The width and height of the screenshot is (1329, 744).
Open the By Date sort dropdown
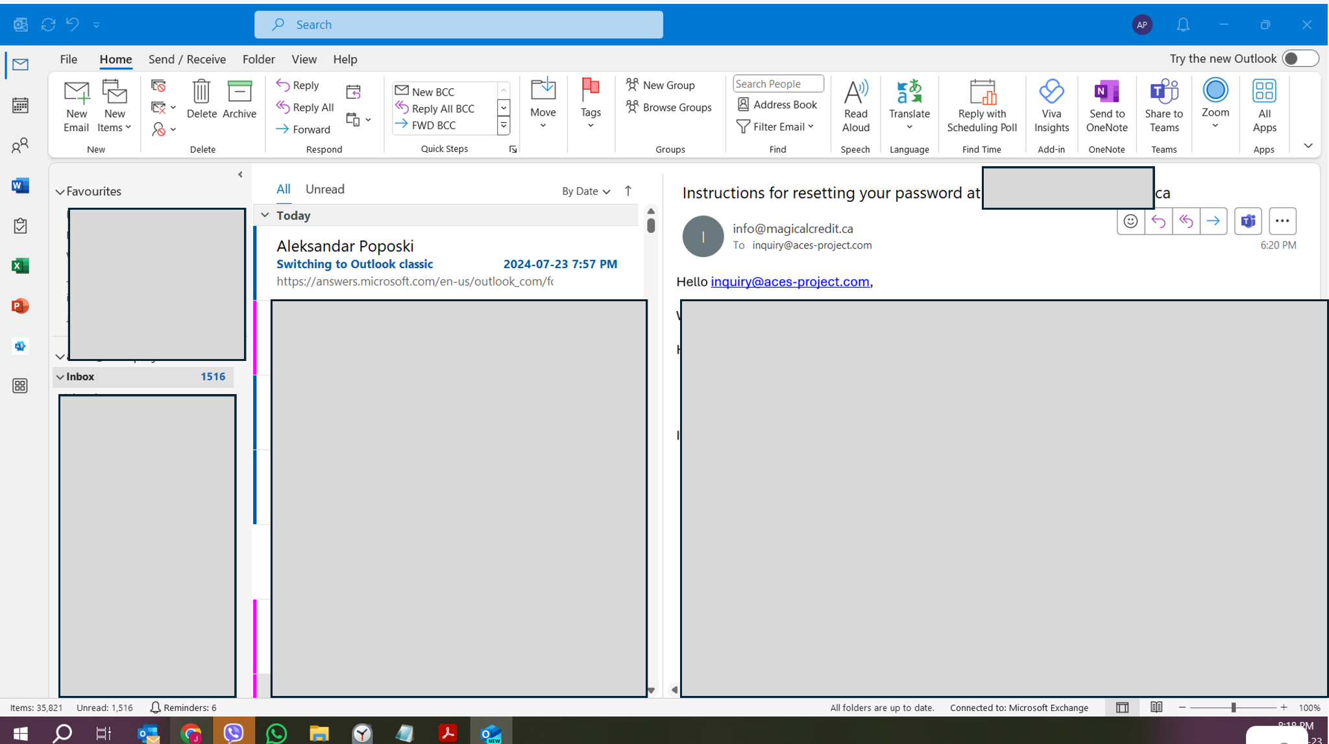click(584, 191)
